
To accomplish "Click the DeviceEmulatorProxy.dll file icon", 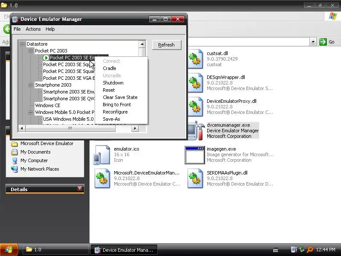I will tap(195, 107).
